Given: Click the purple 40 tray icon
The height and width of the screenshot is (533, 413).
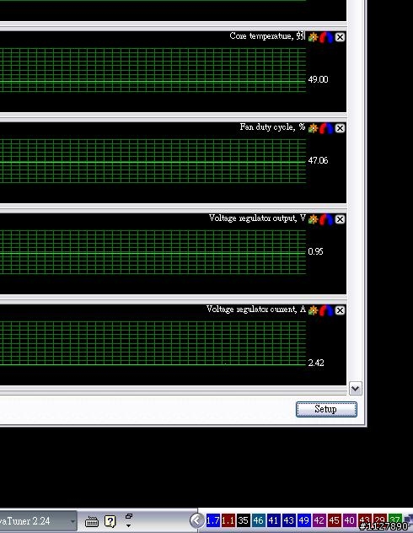Looking at the screenshot, I should click(x=349, y=520).
